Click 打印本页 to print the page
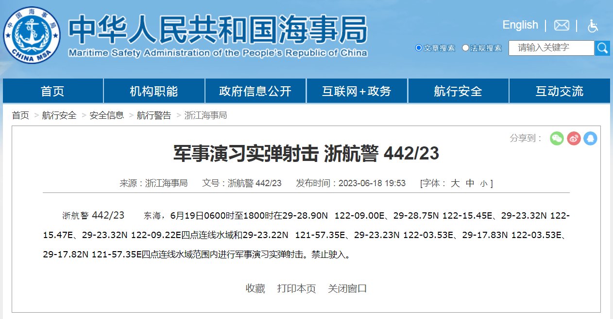 pyautogui.click(x=296, y=288)
